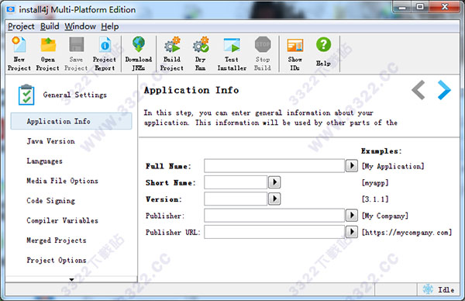Open the Build menu
The height and width of the screenshot is (301, 465).
[50, 26]
